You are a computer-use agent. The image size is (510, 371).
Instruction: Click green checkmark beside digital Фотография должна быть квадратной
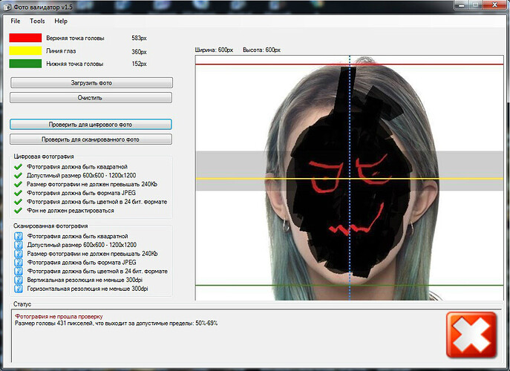[x=19, y=167]
